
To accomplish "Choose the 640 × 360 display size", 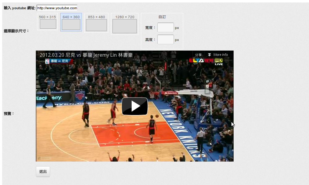I will pyautogui.click(x=71, y=22).
